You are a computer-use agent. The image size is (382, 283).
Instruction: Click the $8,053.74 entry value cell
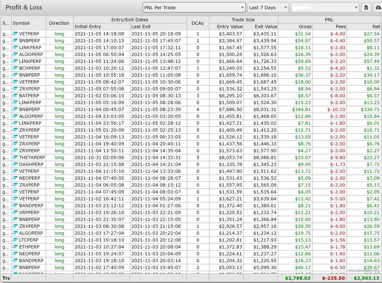click(x=226, y=158)
